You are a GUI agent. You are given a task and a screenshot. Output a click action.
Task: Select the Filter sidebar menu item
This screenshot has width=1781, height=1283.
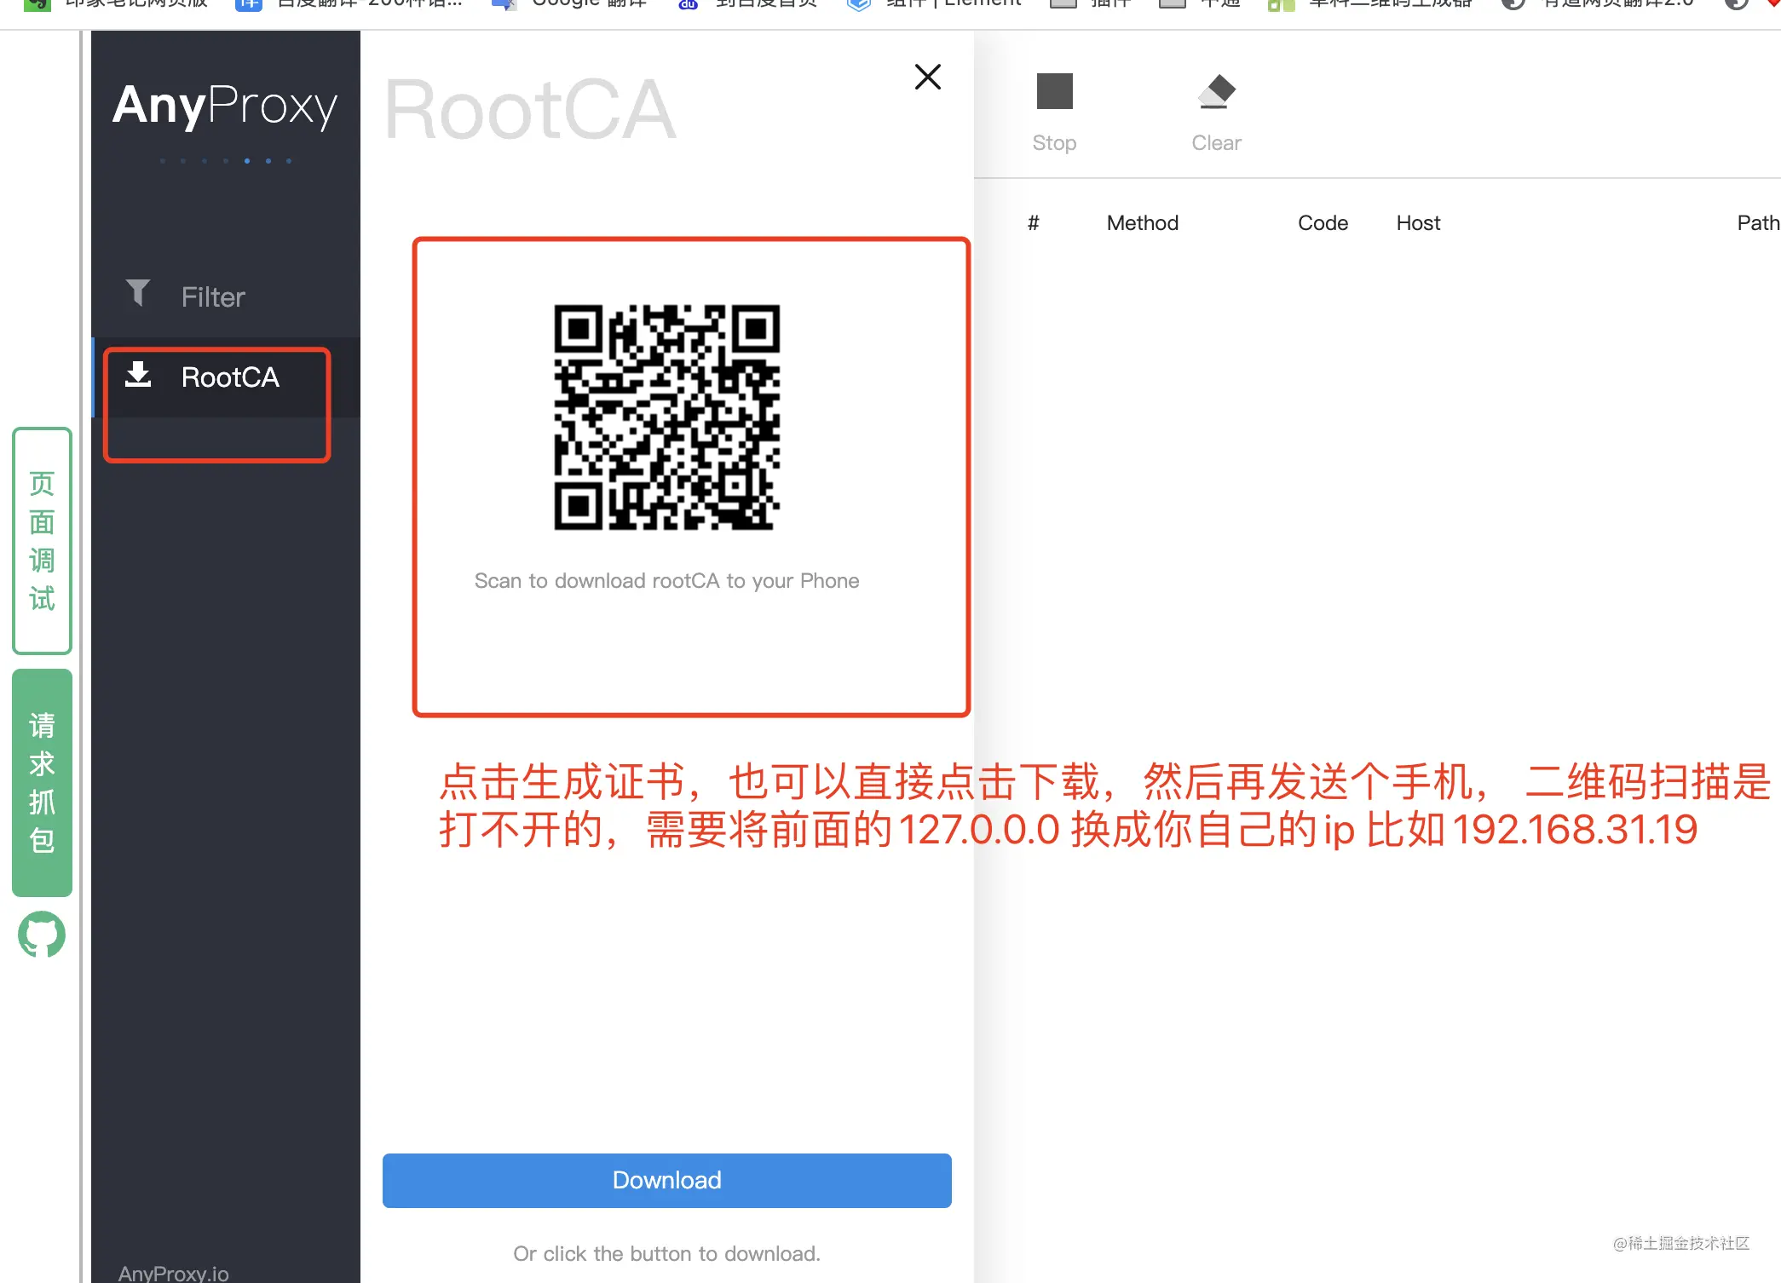click(213, 297)
